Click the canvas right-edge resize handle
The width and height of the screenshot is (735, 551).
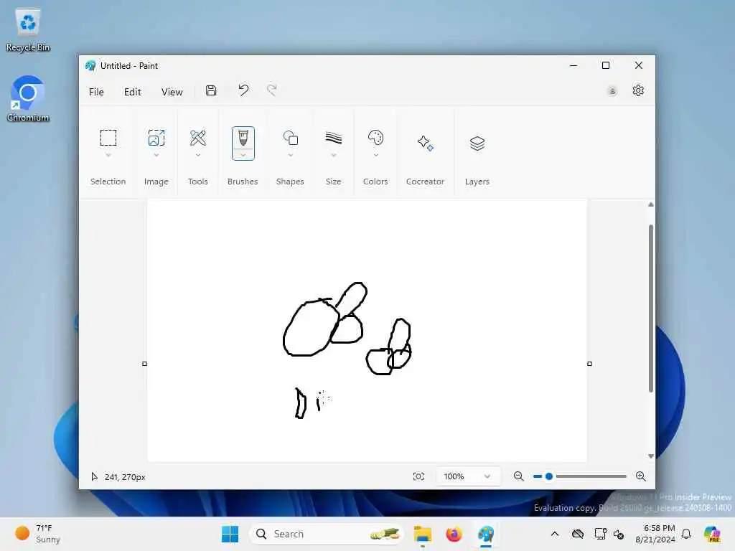[x=590, y=364]
